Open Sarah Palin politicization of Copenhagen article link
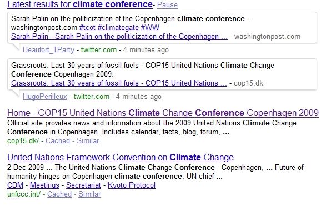This screenshot has height=206, width=321. [x=119, y=37]
